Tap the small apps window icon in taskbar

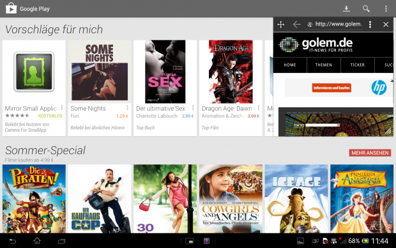[190, 241]
